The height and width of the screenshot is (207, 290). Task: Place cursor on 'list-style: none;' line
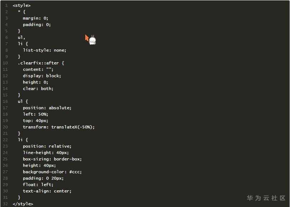[x=45, y=50]
